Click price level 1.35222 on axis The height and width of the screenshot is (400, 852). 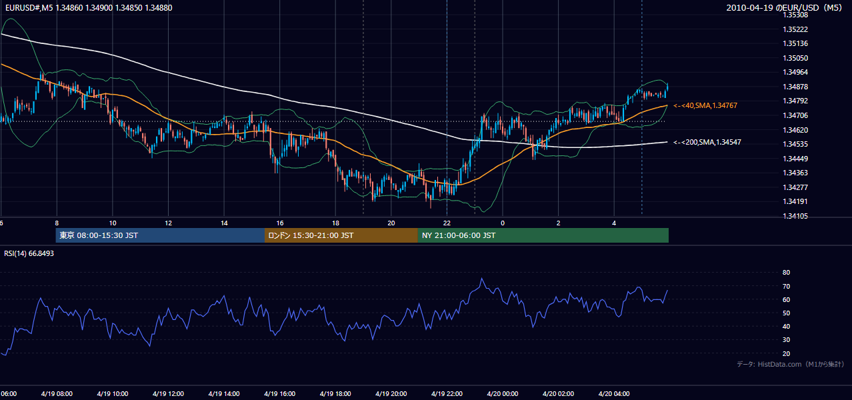[795, 29]
